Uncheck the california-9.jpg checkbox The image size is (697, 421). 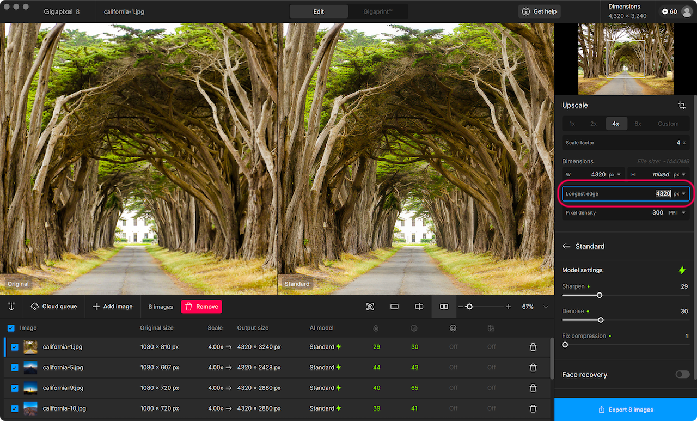pos(15,388)
